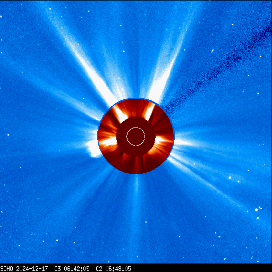
Task: Click the bright star near top-left corner
Action: pyautogui.click(x=50, y=8)
